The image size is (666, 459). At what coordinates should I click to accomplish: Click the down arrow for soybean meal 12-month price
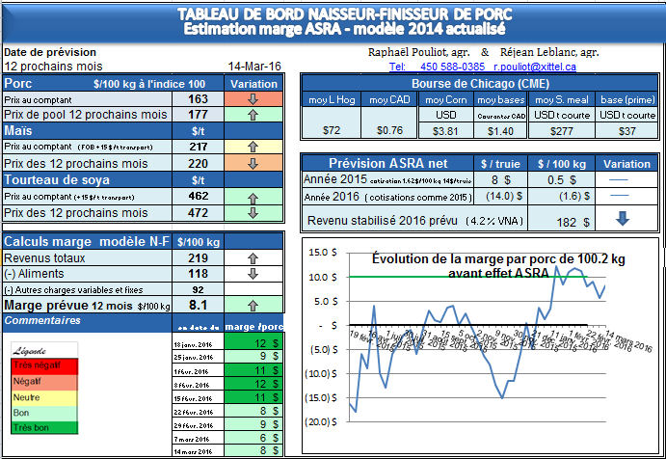click(253, 212)
